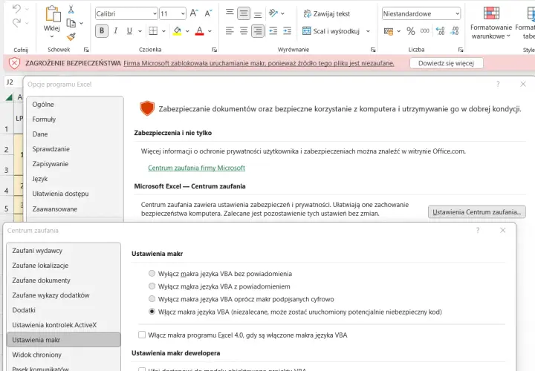Open Centrum zaufania firmy Microsoft link
This screenshot has height=371, width=535.
pos(196,168)
